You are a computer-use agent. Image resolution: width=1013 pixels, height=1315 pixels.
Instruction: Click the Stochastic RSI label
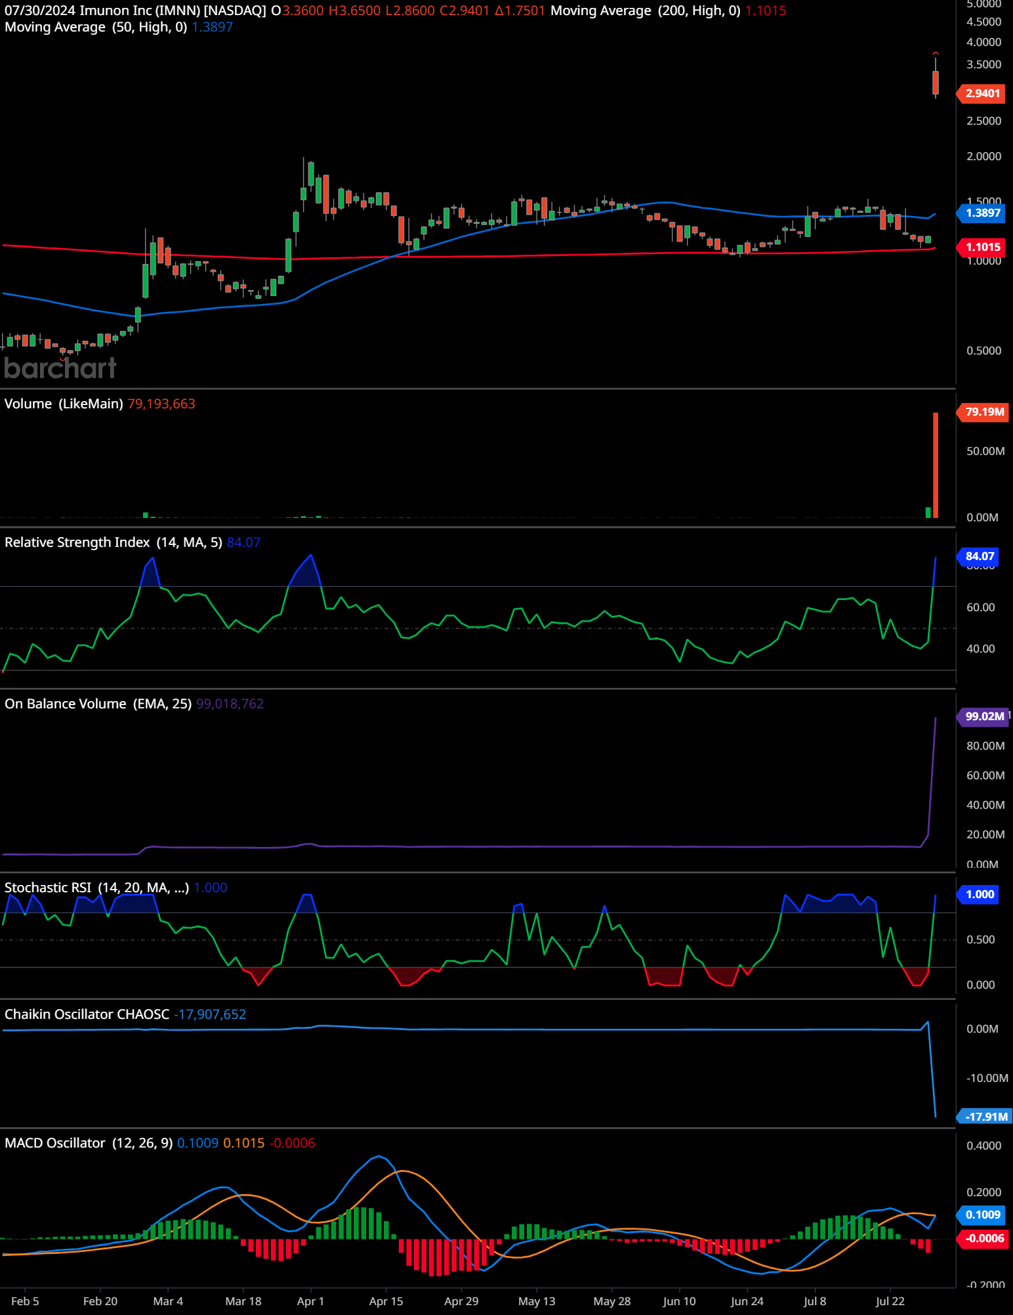(96, 888)
